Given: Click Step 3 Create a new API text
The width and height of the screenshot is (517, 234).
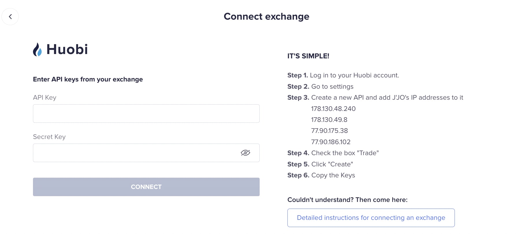Looking at the screenshot, I should tap(375, 98).
